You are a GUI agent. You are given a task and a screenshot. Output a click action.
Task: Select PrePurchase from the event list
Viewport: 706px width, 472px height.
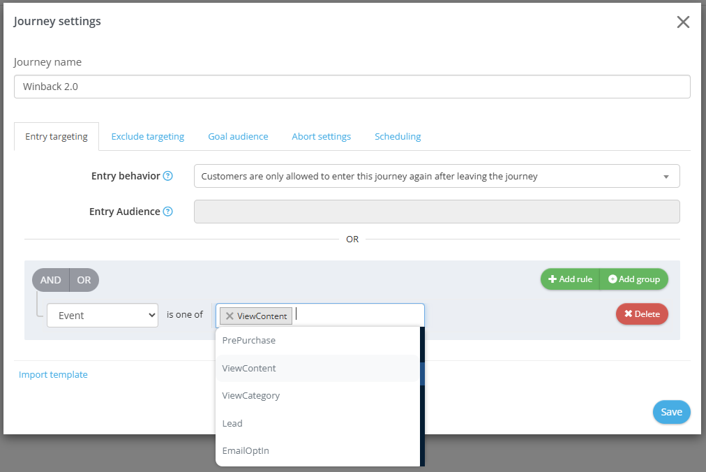pos(248,341)
